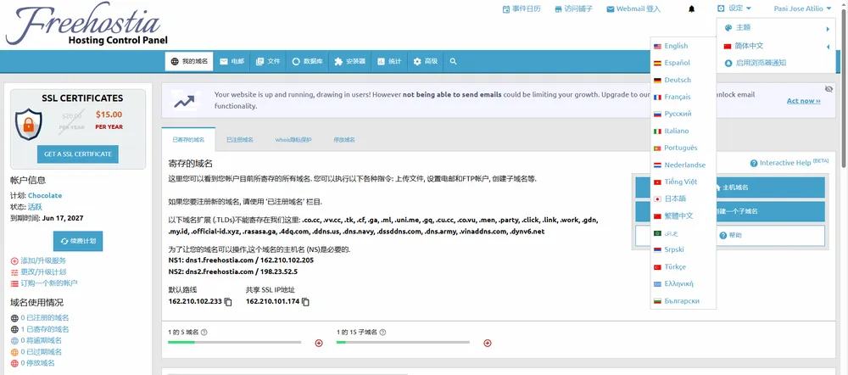Click the notification bell icon

coord(692,9)
